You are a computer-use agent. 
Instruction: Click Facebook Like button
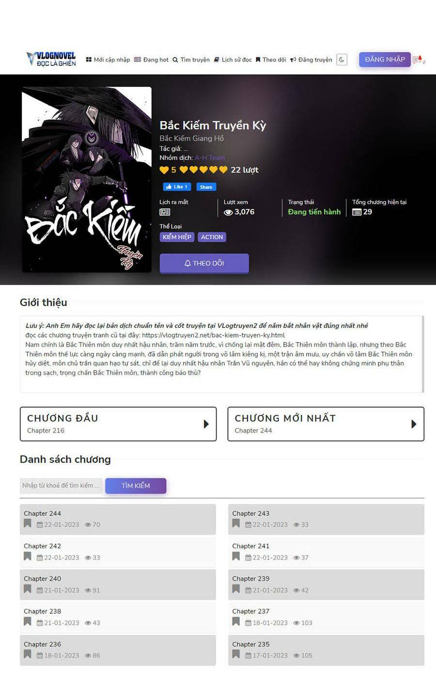[x=177, y=187]
